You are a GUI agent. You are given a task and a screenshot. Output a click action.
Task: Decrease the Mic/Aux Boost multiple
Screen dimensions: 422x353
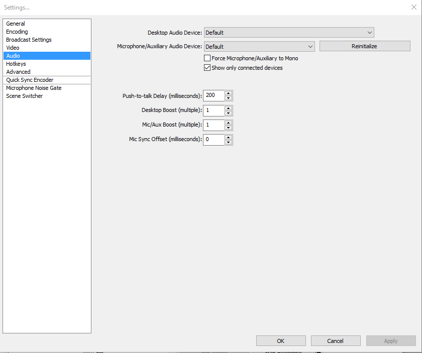click(229, 128)
